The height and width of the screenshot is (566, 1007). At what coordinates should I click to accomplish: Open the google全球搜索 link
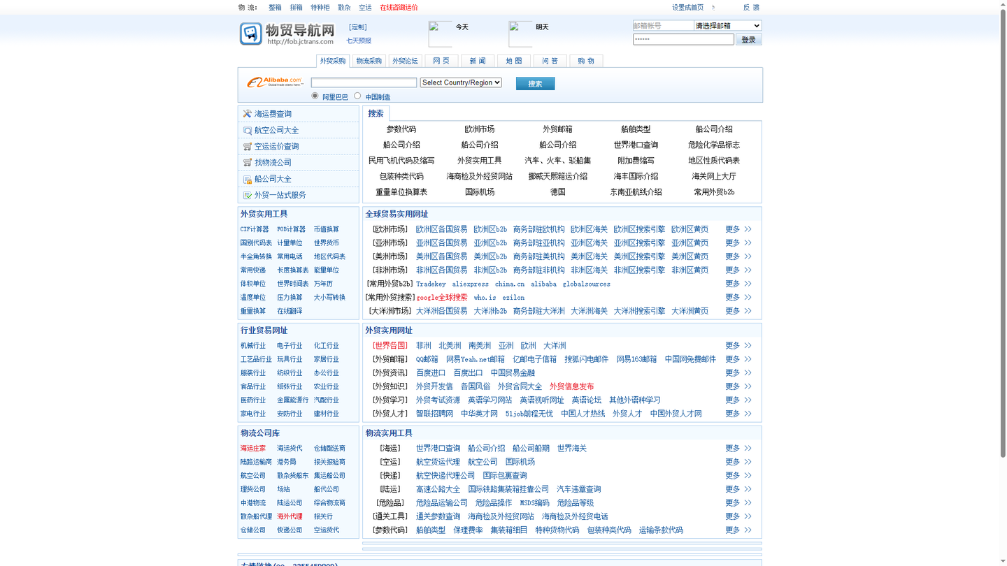[442, 298]
